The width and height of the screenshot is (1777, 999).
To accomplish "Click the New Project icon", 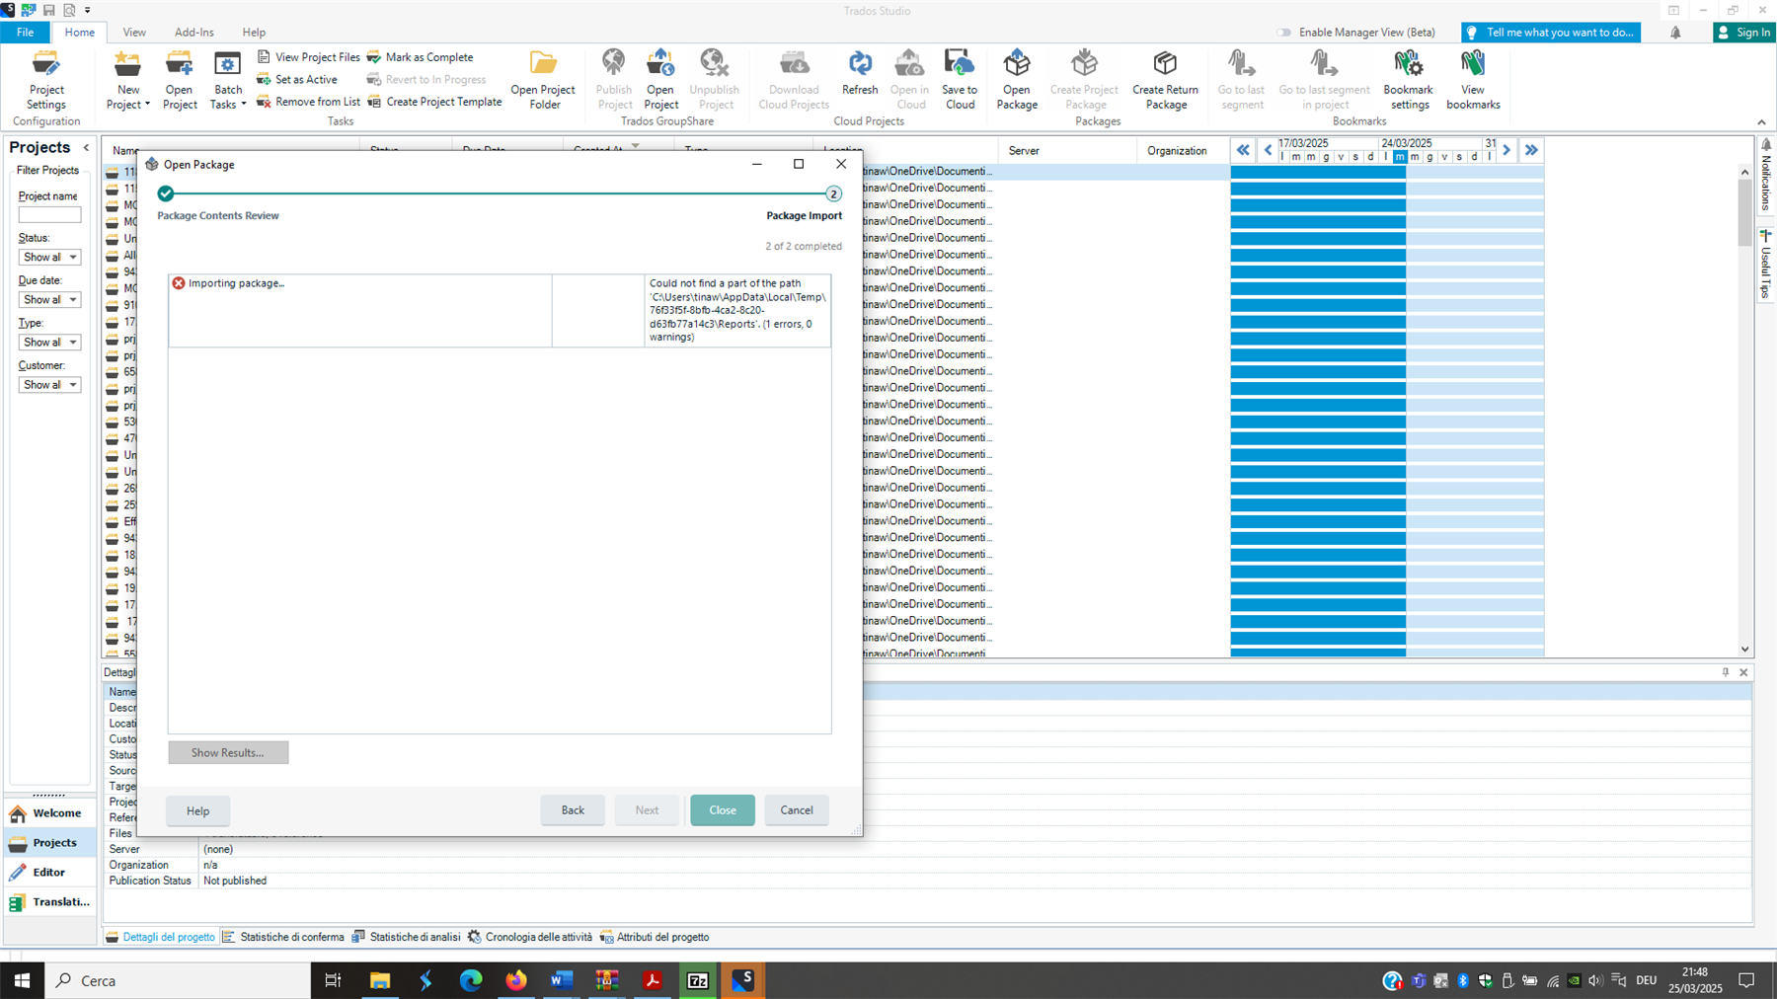I will pos(127,65).
